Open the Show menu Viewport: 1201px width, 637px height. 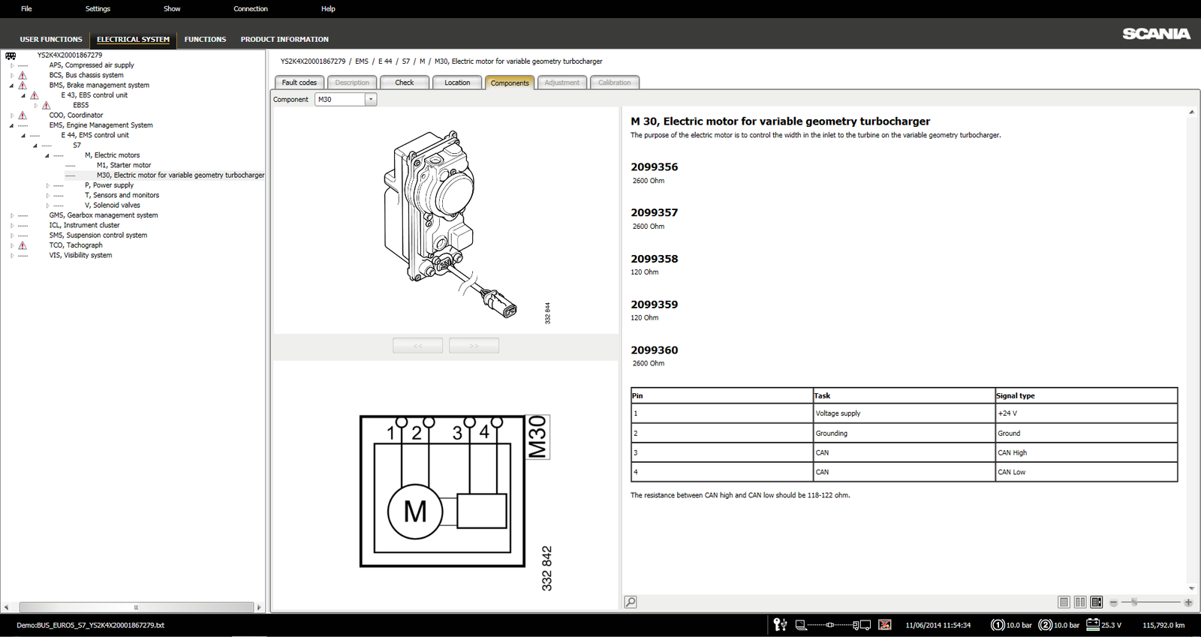[172, 9]
